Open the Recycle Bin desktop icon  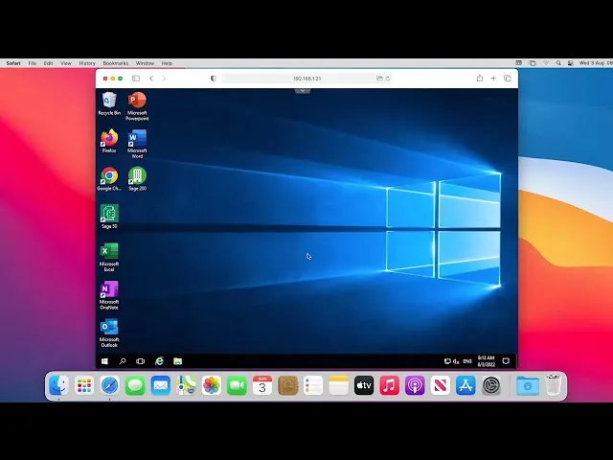(109, 101)
